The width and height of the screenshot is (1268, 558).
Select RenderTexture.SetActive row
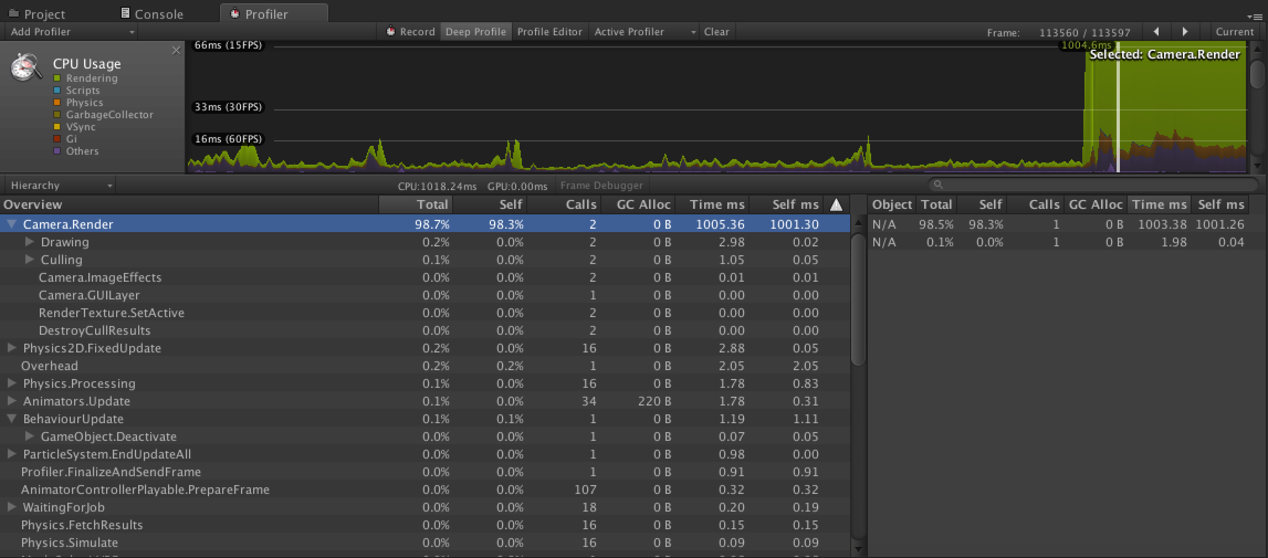425,312
